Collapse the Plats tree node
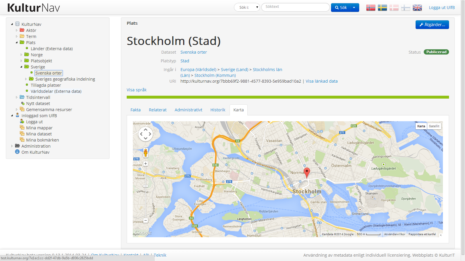Viewport: 465px width, 261px height. click(17, 42)
